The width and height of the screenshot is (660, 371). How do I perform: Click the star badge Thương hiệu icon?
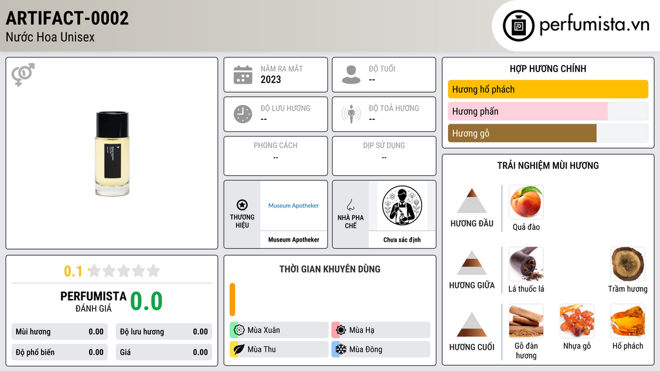pyautogui.click(x=242, y=205)
